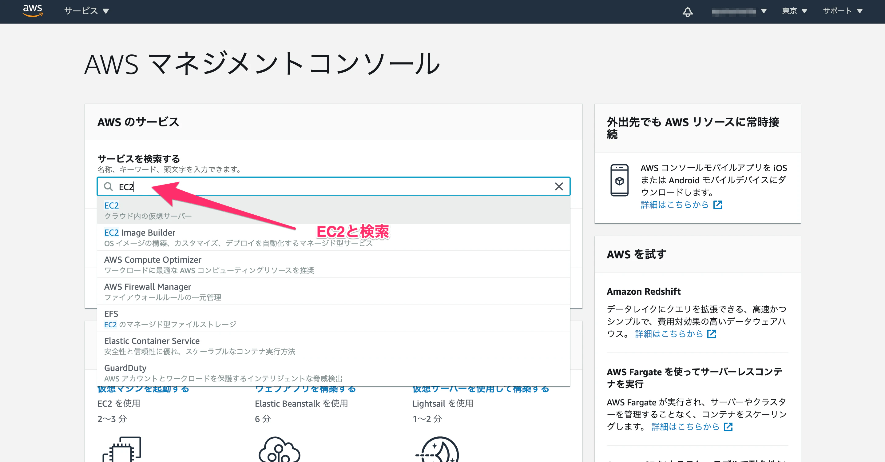Click external link icon after Redshift description
Viewport: 885px width, 462px height.
tap(712, 334)
